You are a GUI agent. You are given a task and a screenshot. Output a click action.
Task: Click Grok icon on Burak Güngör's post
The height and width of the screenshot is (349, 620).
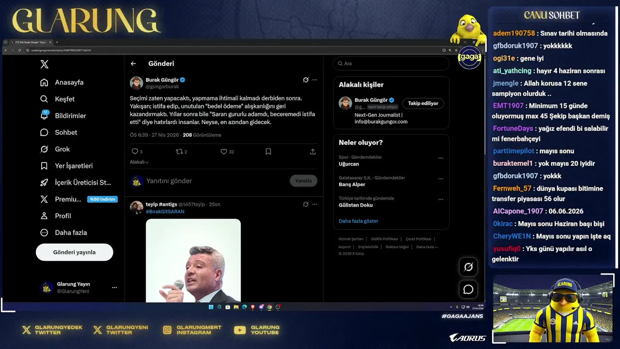(306, 80)
